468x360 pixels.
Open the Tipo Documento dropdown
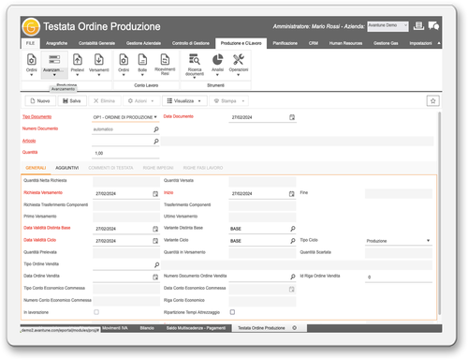(x=125, y=117)
